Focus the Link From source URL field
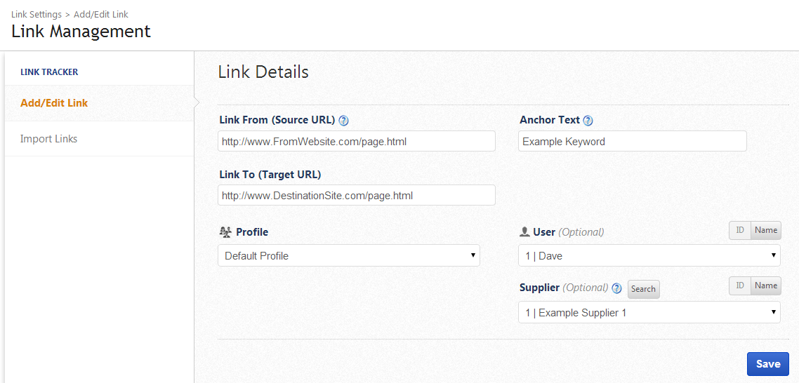Image resolution: width=799 pixels, height=383 pixels. [x=357, y=142]
